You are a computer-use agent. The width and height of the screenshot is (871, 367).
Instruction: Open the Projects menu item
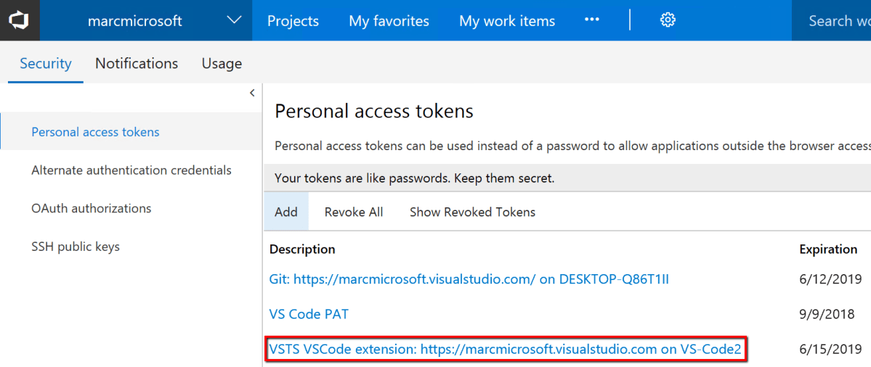point(293,21)
